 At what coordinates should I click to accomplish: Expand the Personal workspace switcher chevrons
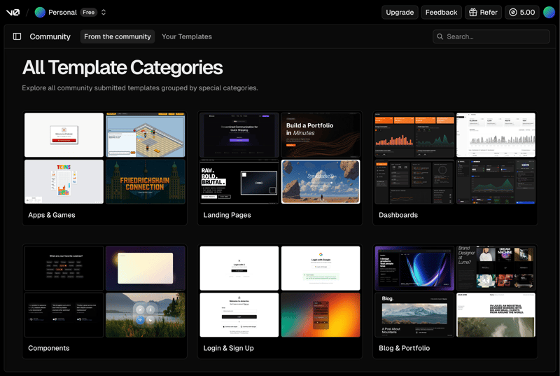tap(104, 12)
